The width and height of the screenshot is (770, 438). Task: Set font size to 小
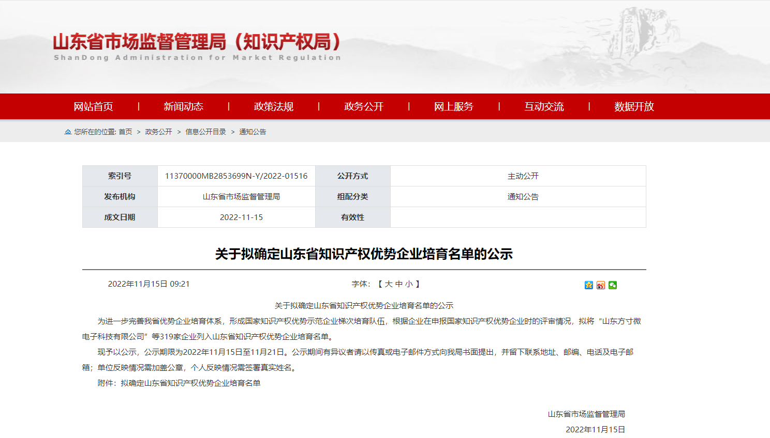pos(409,284)
